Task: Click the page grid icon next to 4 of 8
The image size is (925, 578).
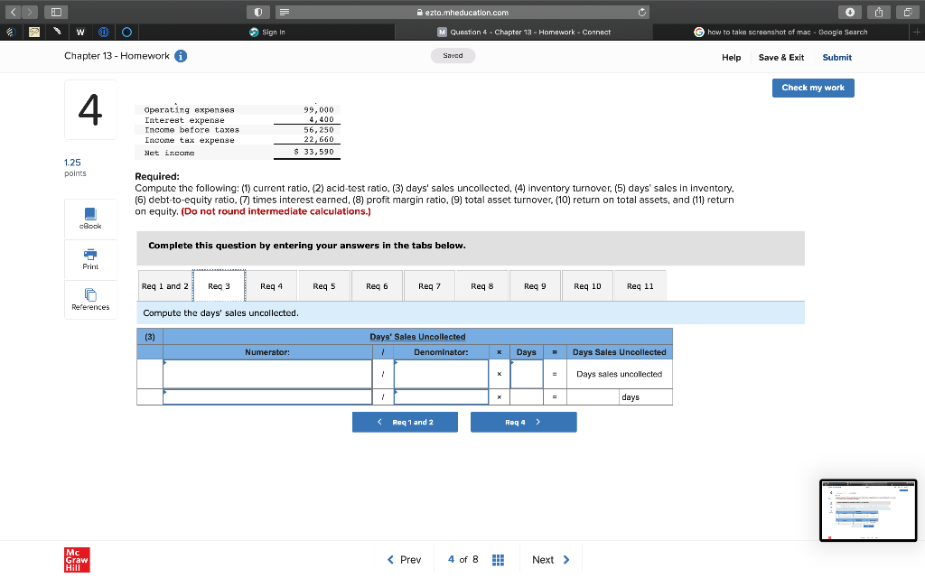Action: 498,559
